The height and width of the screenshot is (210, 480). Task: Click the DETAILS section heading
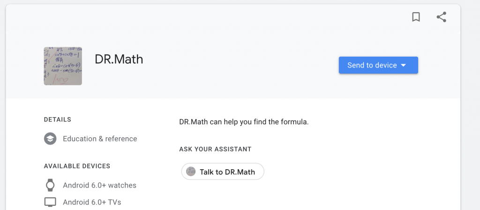coord(57,120)
